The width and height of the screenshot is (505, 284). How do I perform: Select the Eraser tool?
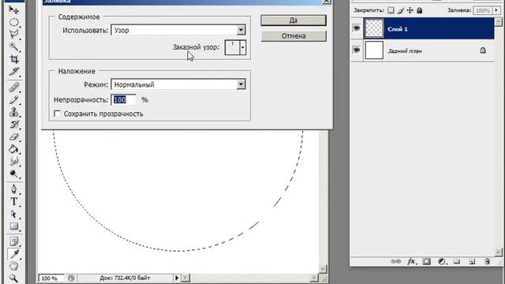(x=13, y=136)
